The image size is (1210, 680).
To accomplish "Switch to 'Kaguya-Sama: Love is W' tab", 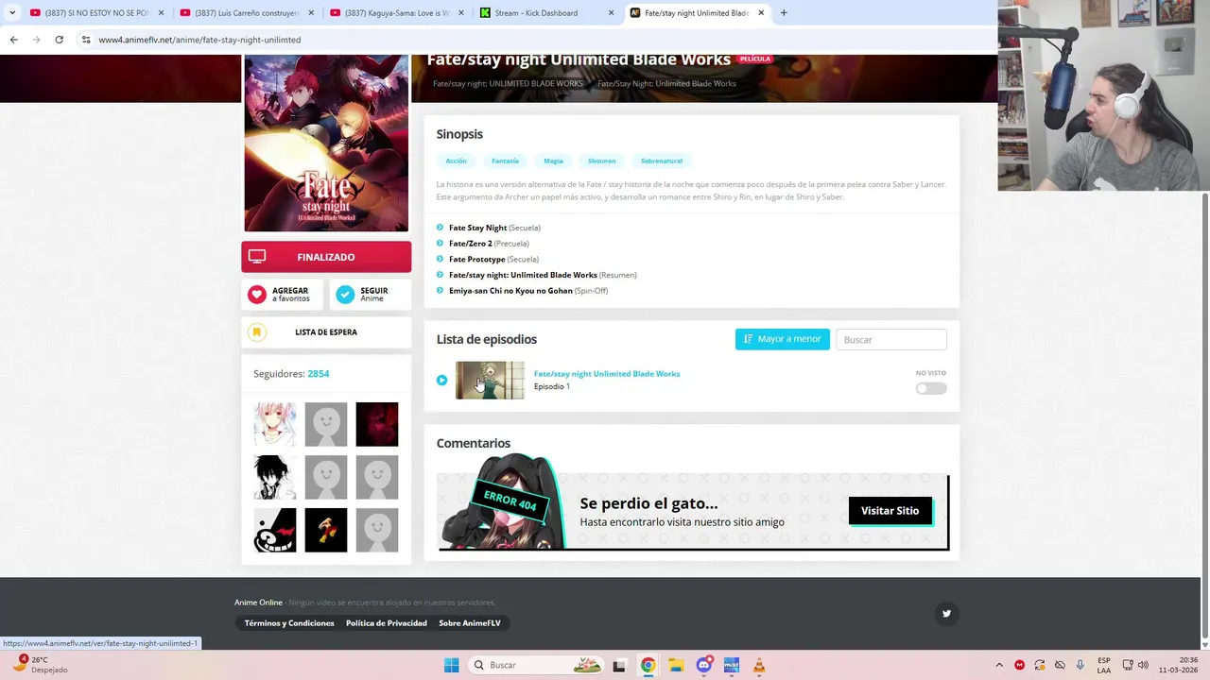I will (x=397, y=13).
